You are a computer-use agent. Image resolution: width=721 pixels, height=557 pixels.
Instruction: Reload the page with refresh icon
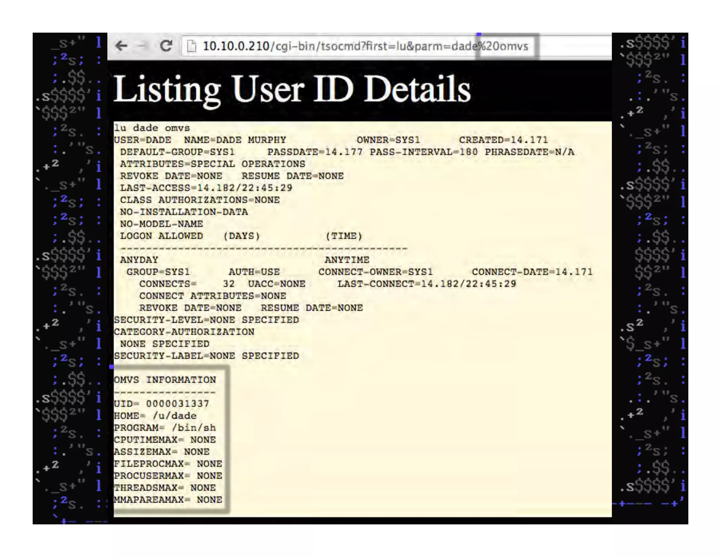pyautogui.click(x=166, y=46)
